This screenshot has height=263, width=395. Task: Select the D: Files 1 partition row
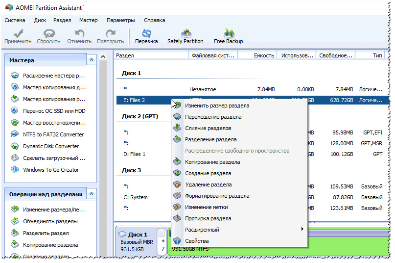click(135, 154)
